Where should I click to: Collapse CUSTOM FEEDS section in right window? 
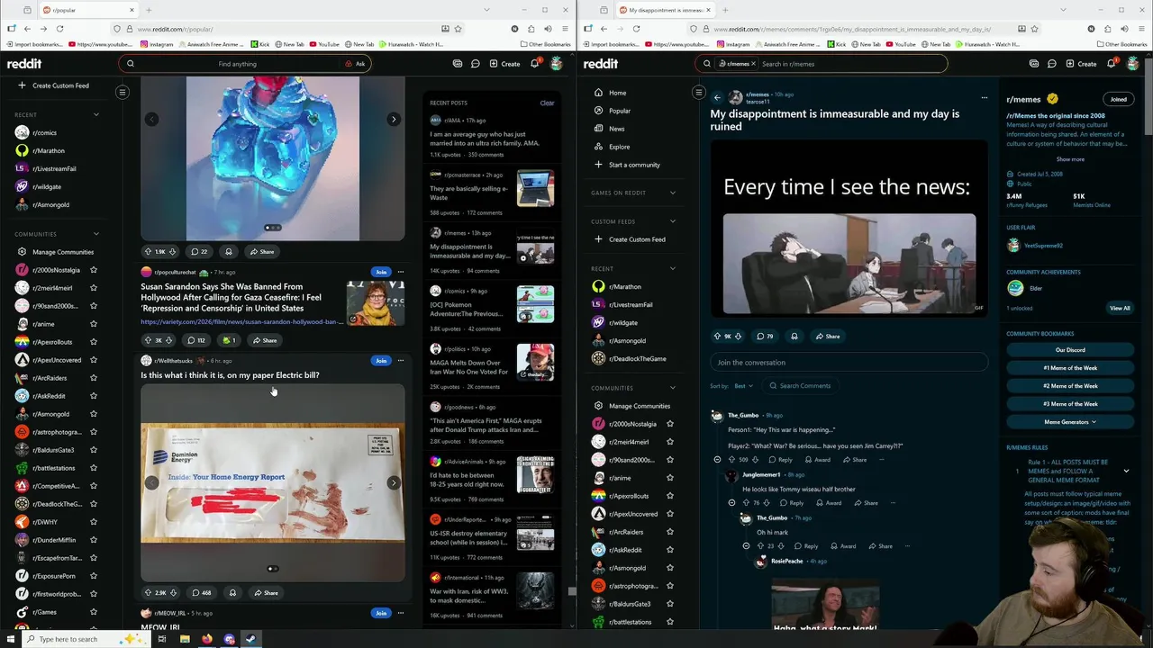coord(672,221)
